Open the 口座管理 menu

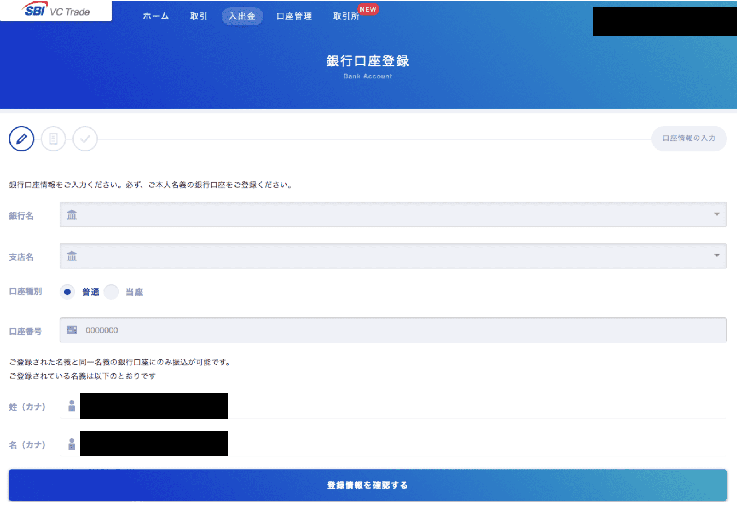click(x=294, y=16)
